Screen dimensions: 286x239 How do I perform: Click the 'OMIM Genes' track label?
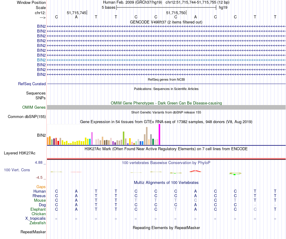pyautogui.click(x=34, y=107)
